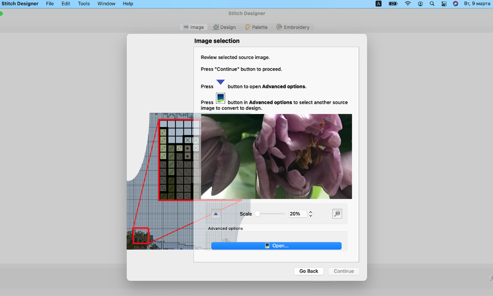Open the Window menu
The image size is (493, 296).
[106, 4]
